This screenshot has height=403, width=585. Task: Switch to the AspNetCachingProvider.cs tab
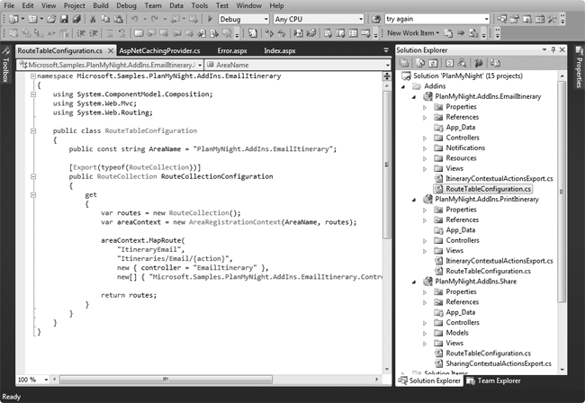tap(159, 50)
